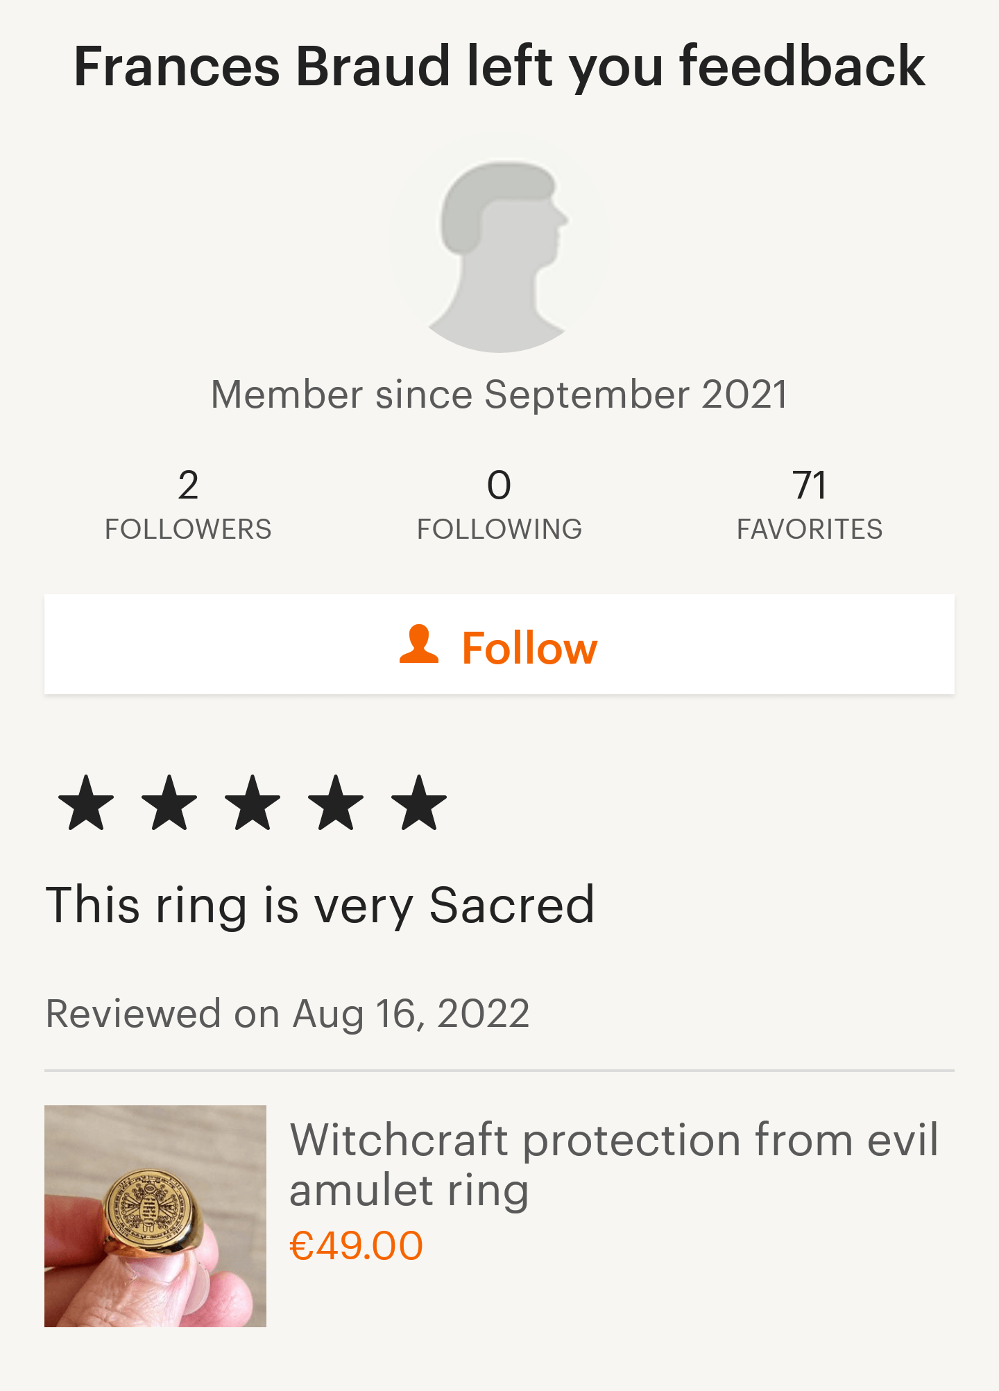Open the Witchcraft protection amulet ring title
This screenshot has width=999, height=1391.
point(613,1165)
